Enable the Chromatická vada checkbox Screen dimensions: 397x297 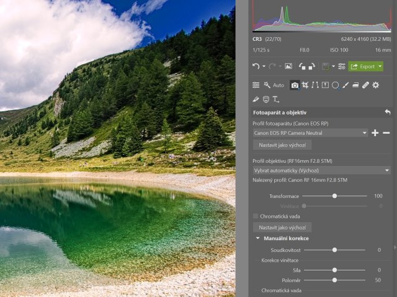tap(256, 216)
